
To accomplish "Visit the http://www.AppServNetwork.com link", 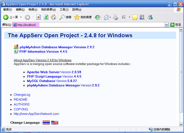I will (36, 114).
